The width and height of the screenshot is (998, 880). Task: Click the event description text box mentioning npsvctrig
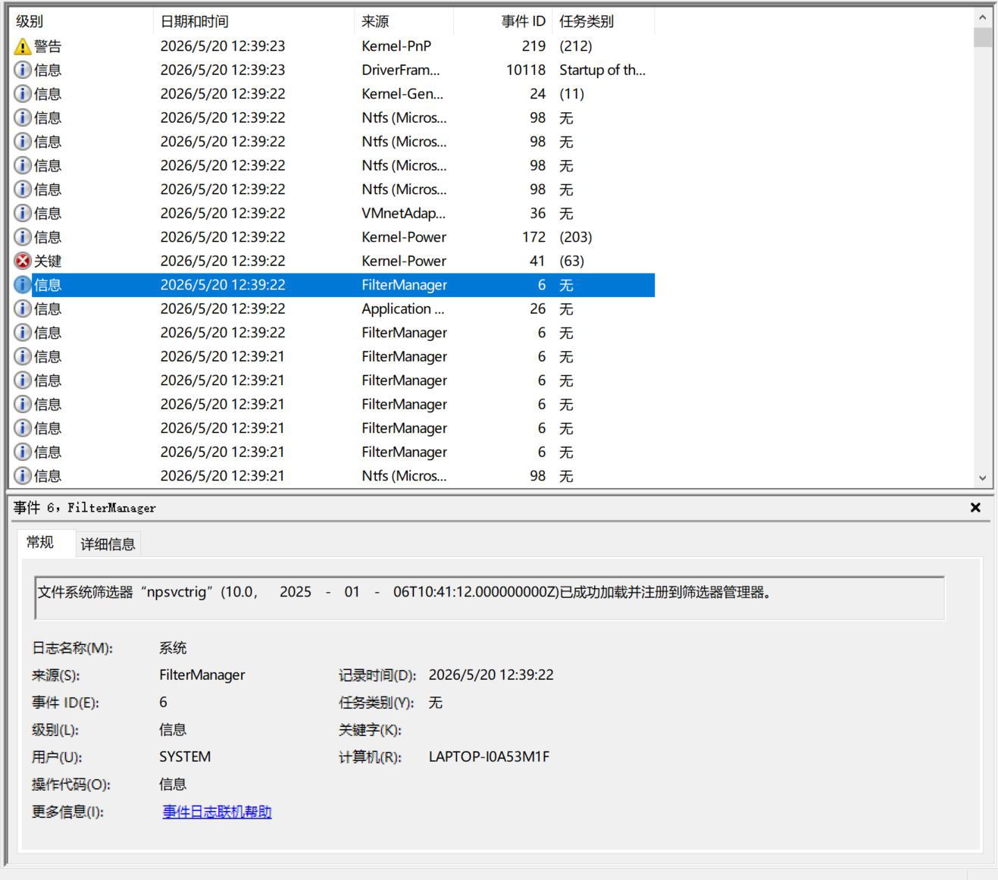(x=490, y=598)
